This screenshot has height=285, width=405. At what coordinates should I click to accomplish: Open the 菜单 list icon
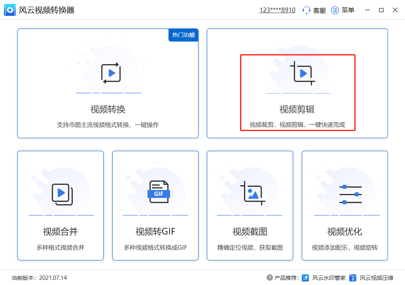click(x=335, y=10)
